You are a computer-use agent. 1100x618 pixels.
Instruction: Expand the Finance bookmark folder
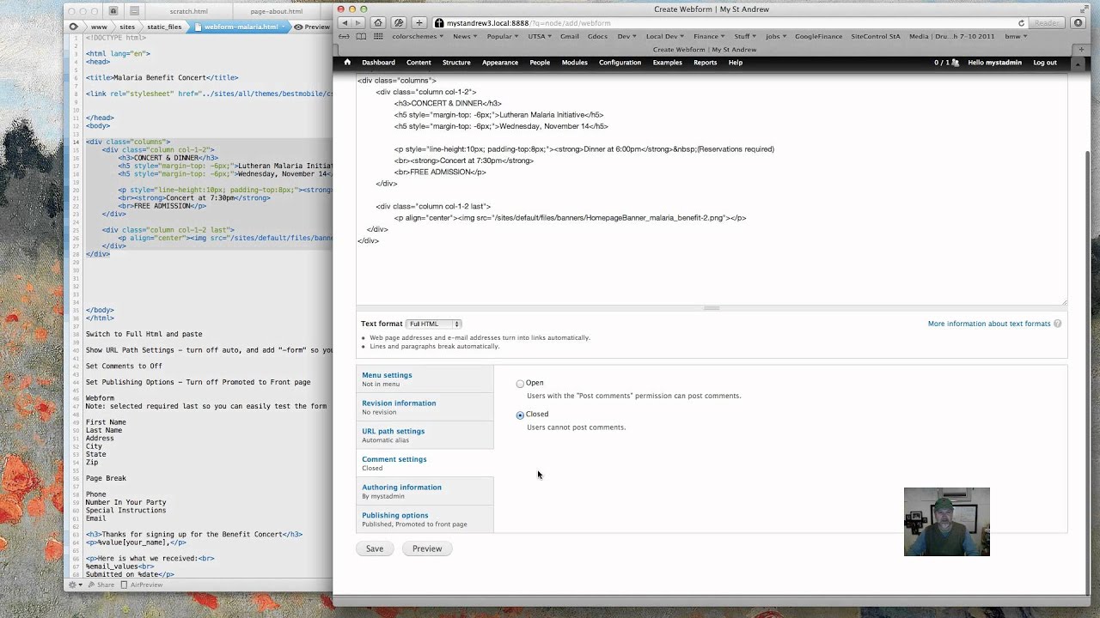coord(709,37)
